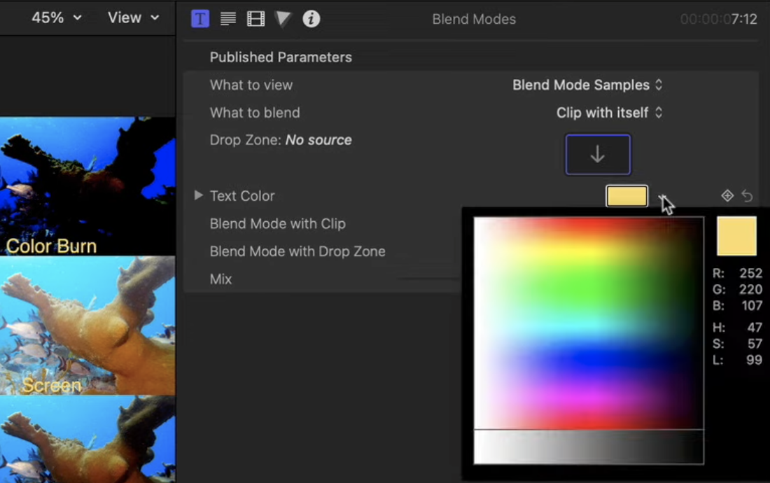
Task: Open the Generator inspector triangle icon
Action: 283,19
